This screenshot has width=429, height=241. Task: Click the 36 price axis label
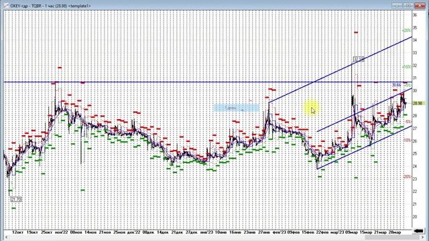pyautogui.click(x=415, y=15)
